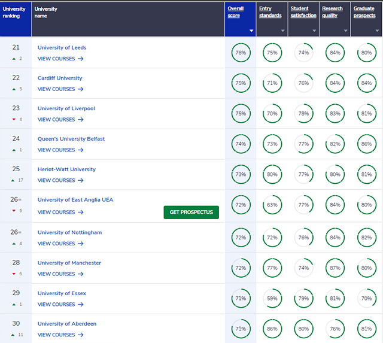Open University of Nottingham page

click(69, 233)
